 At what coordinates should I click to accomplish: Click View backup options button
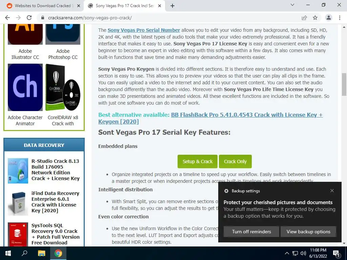(308, 232)
